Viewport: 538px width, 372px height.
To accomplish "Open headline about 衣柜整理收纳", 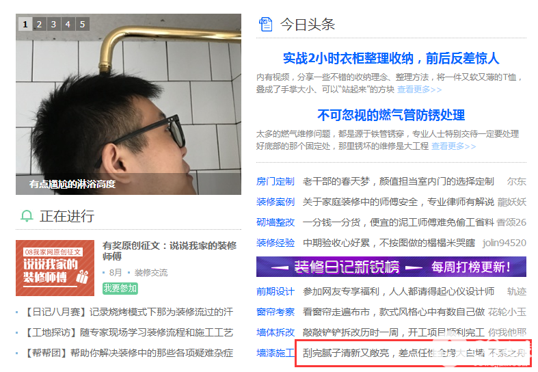I will 391,58.
